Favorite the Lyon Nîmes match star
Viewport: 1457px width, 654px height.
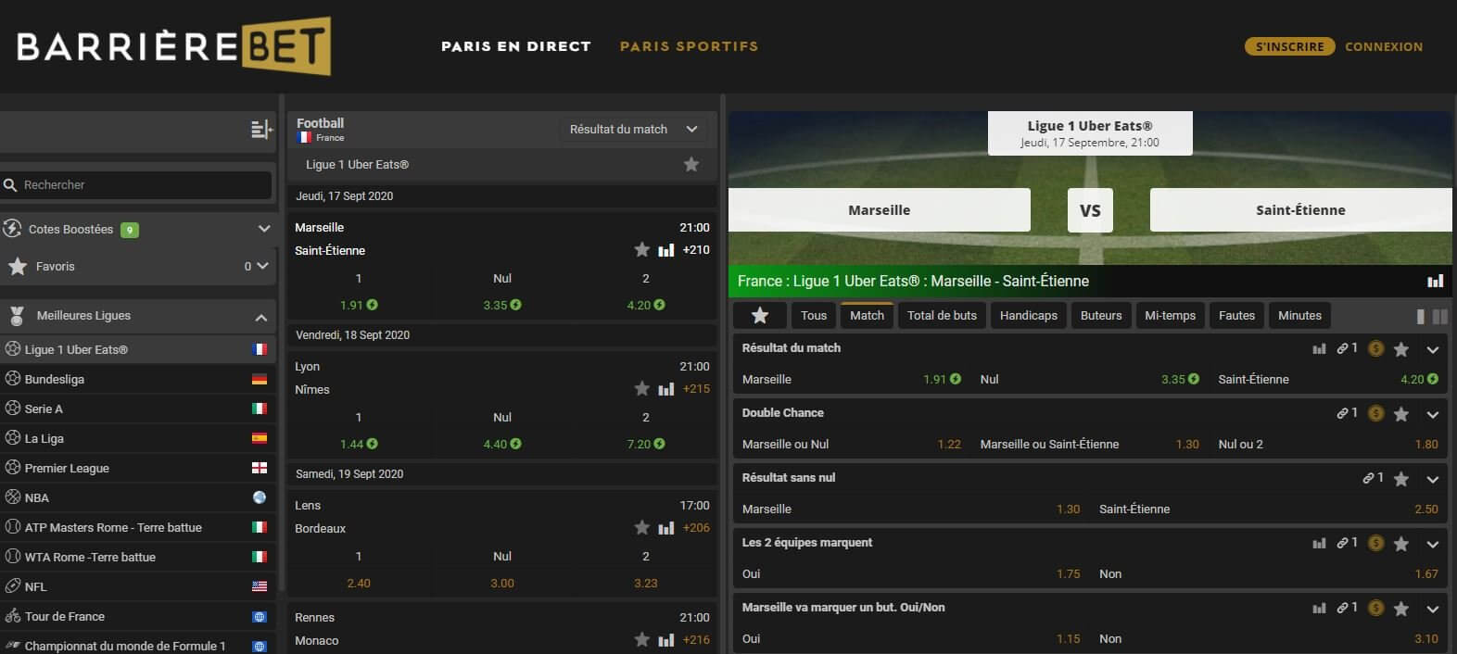point(641,388)
